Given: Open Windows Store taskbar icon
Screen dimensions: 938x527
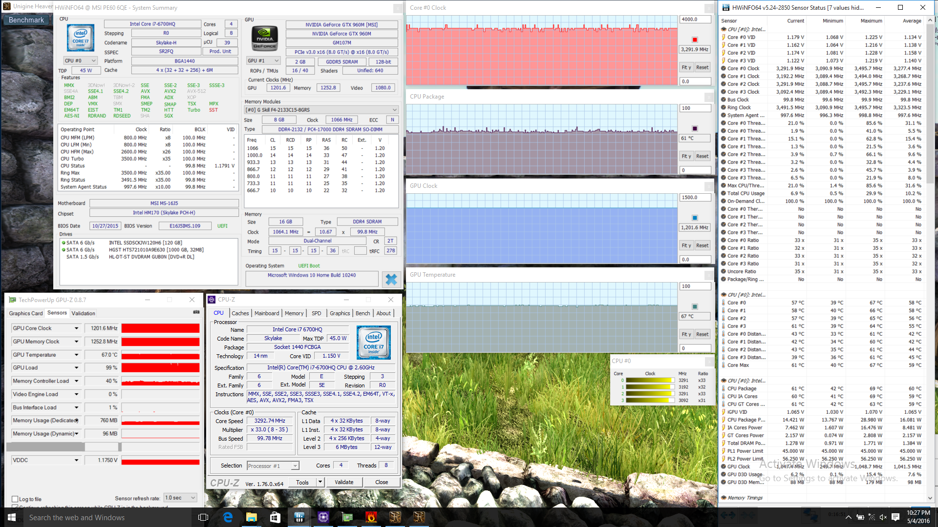Looking at the screenshot, I should pos(275,517).
